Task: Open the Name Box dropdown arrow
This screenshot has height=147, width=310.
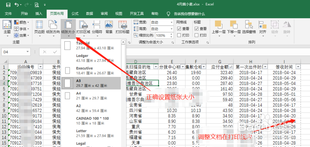Action: point(28,52)
